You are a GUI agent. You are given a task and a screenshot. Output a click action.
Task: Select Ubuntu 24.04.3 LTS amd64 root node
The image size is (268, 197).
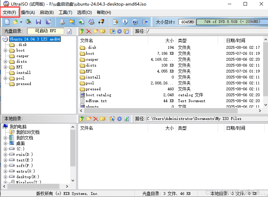coord(35,39)
